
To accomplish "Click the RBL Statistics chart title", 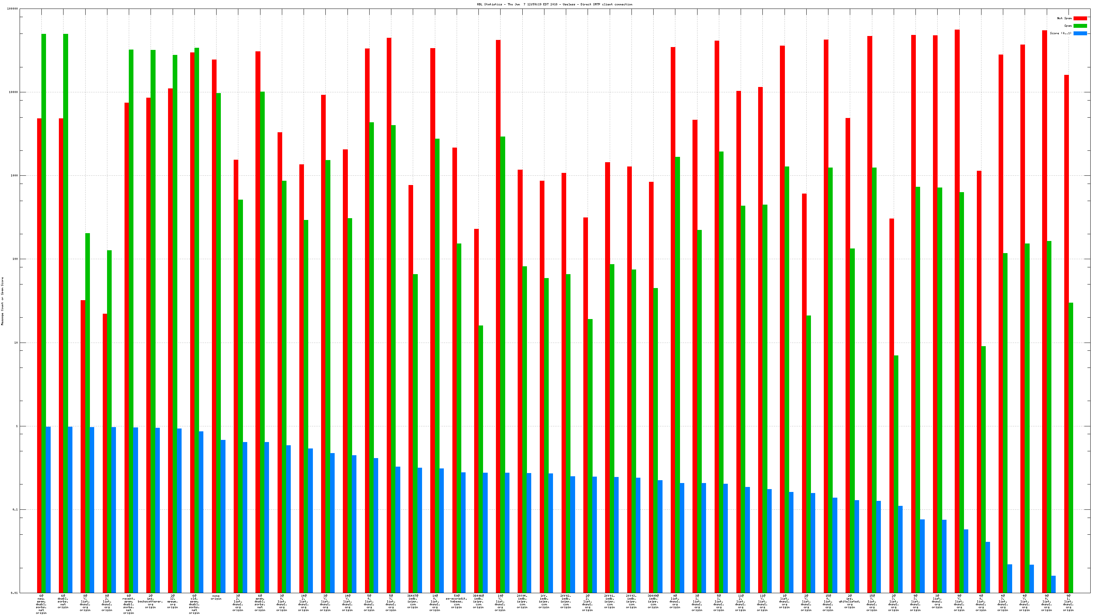I will 554,4.
